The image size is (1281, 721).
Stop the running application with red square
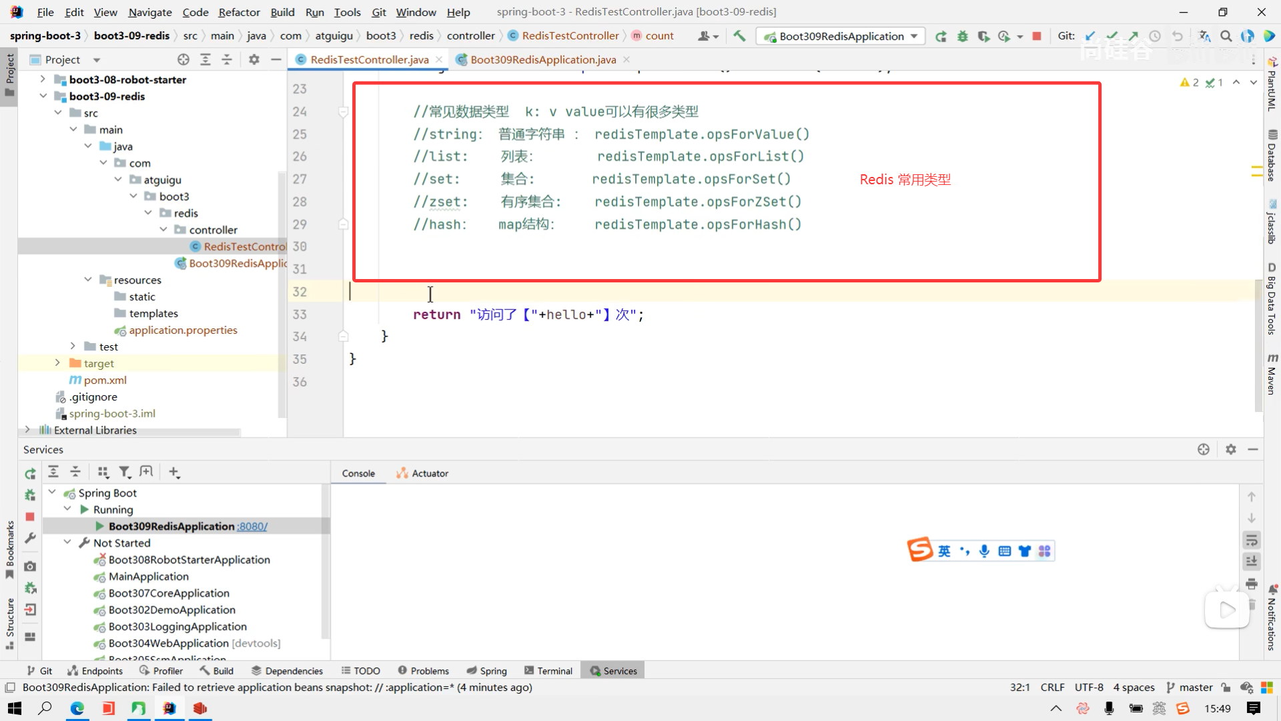(1036, 36)
